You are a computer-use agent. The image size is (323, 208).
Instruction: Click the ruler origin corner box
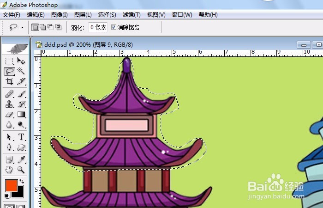coord(37,53)
